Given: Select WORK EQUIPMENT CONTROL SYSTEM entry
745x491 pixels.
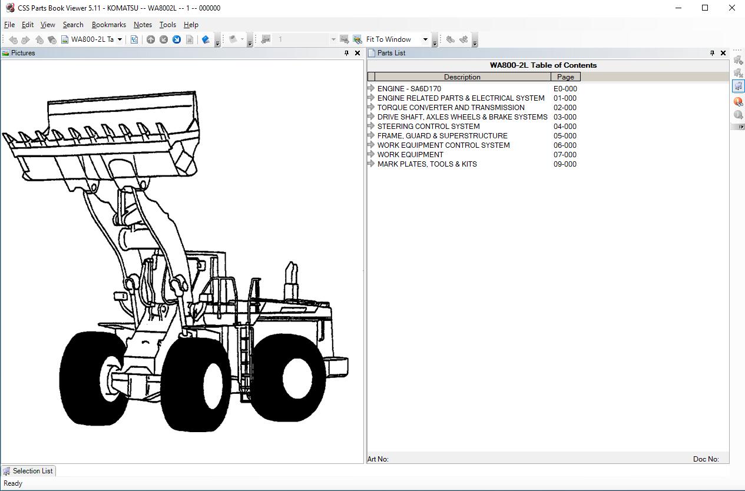Looking at the screenshot, I should tap(443, 145).
